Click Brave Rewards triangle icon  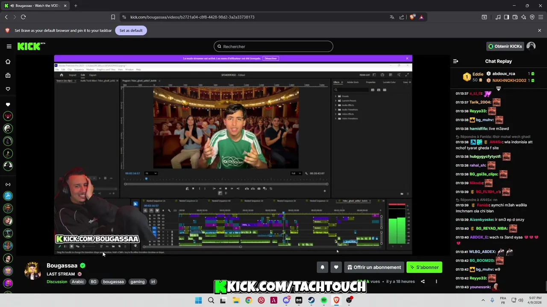click(x=421, y=17)
